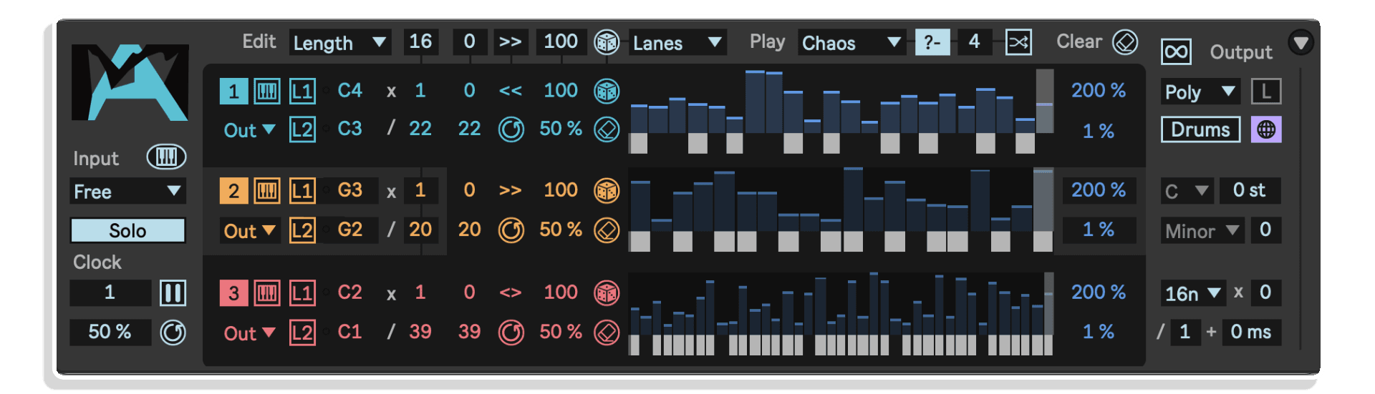1375x394 pixels.
Task: Toggle the L button next to Poly
Action: pyautogui.click(x=1266, y=92)
